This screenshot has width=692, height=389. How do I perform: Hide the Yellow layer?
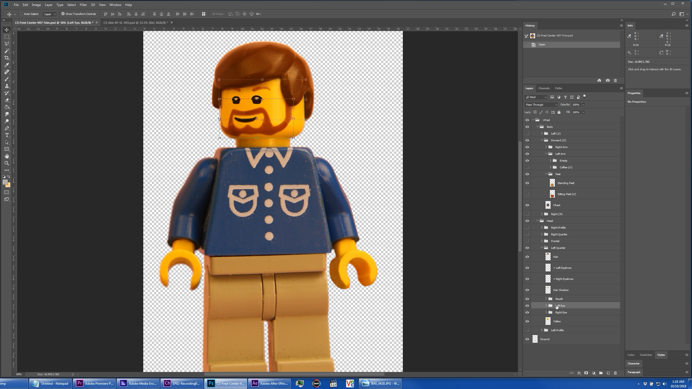tap(527, 321)
